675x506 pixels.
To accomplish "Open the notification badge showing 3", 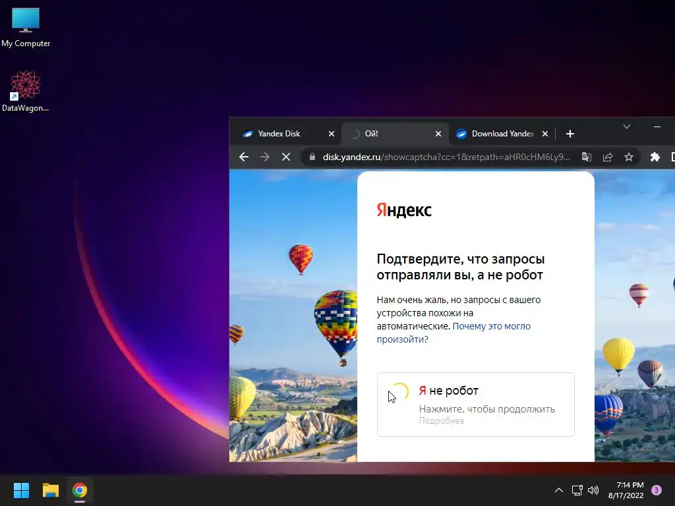I will [x=657, y=490].
